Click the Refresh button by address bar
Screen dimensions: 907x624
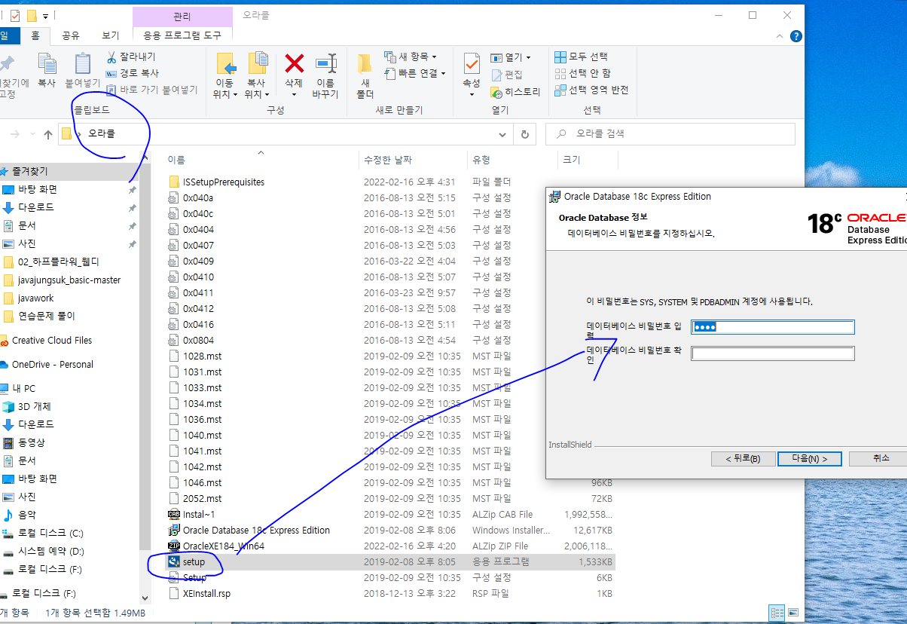pos(525,134)
